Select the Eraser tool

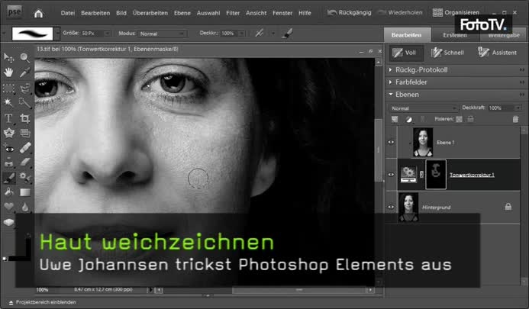(24, 163)
